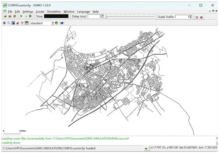Start the simulation with the green play button

click(x=22, y=16)
